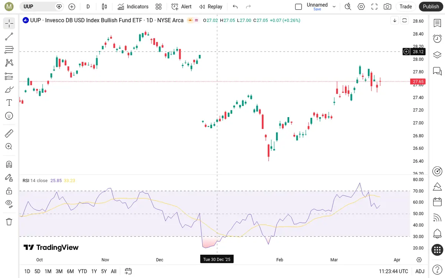Activate the zoom in tool

[9, 146]
